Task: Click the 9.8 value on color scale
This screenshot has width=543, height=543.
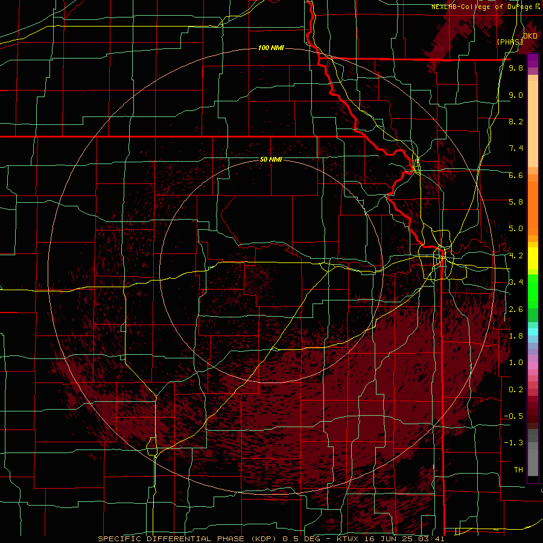Action: click(x=516, y=68)
